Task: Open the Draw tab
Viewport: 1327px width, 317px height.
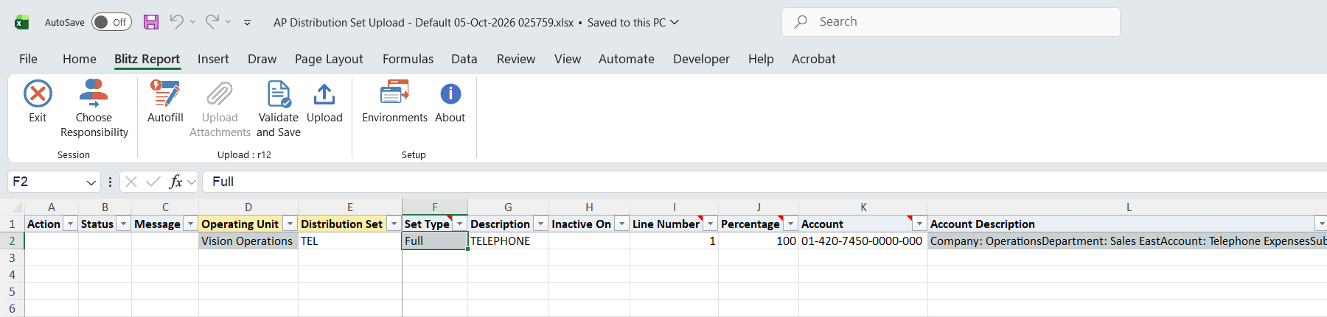Action: (x=262, y=59)
